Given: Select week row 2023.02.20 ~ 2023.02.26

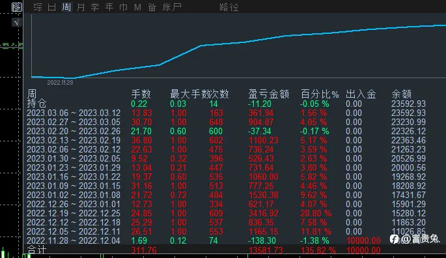Looking at the screenshot, I should [x=74, y=131].
